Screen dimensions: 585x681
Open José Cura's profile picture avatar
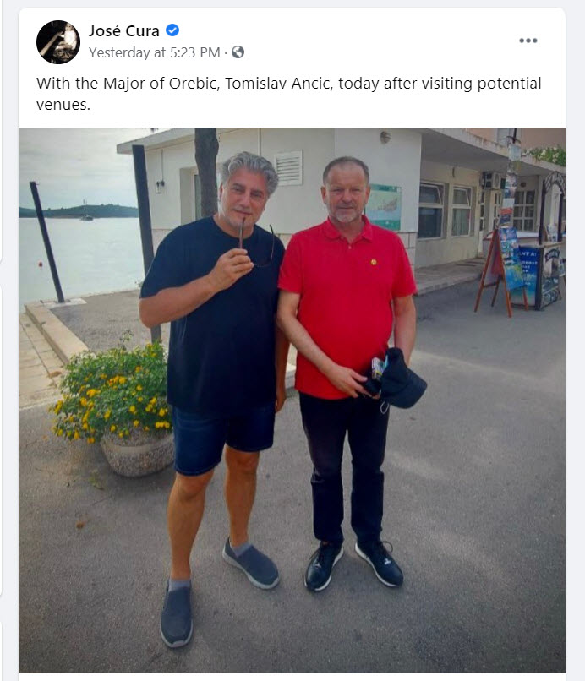58,41
